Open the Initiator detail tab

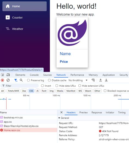pyautogui.click(x=110, y=112)
